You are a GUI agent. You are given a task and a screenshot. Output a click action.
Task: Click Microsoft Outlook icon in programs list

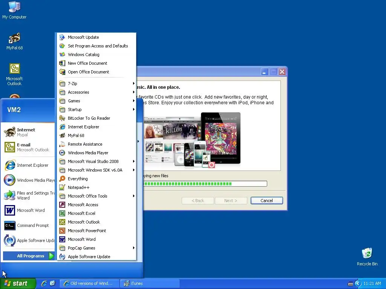tap(62, 222)
